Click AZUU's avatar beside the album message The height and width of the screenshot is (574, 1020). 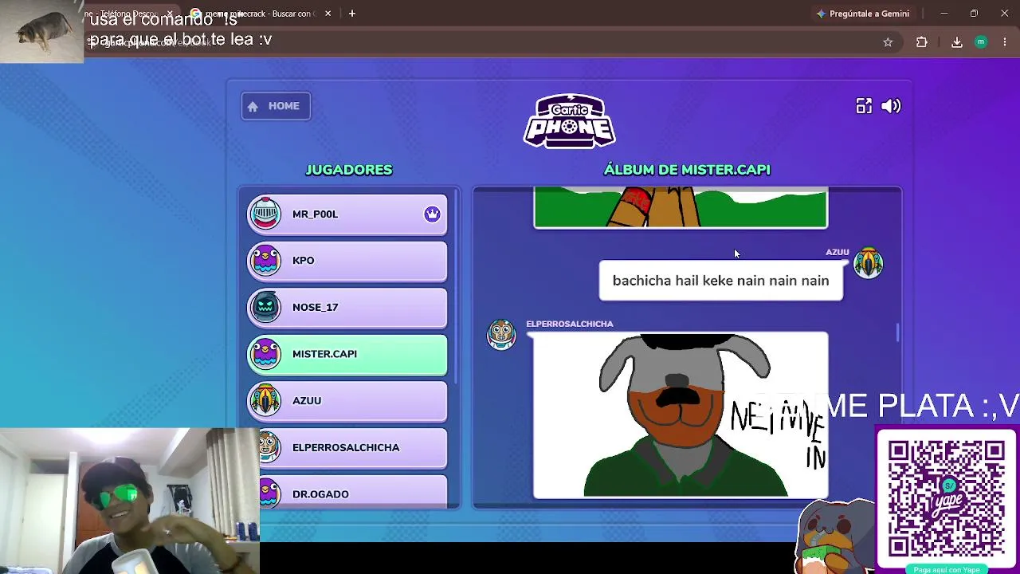coord(868,262)
